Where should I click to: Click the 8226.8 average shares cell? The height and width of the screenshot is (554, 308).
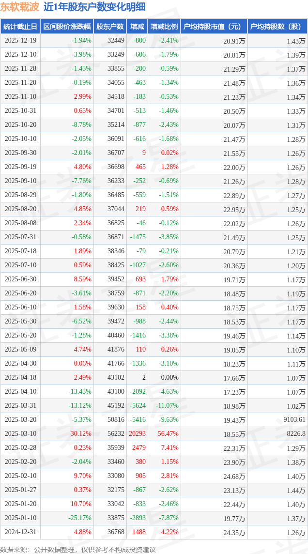pyautogui.click(x=295, y=433)
